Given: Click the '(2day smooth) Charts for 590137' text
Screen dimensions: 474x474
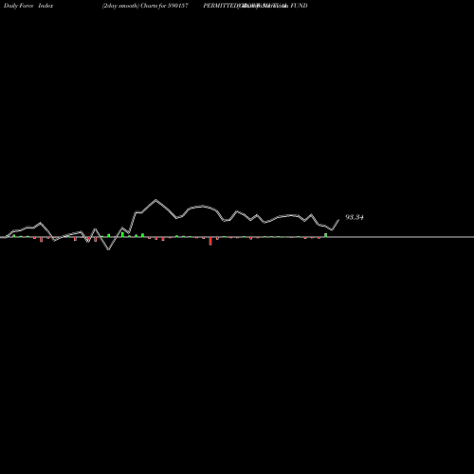Looking at the screenshot, I should pyautogui.click(x=145, y=6).
